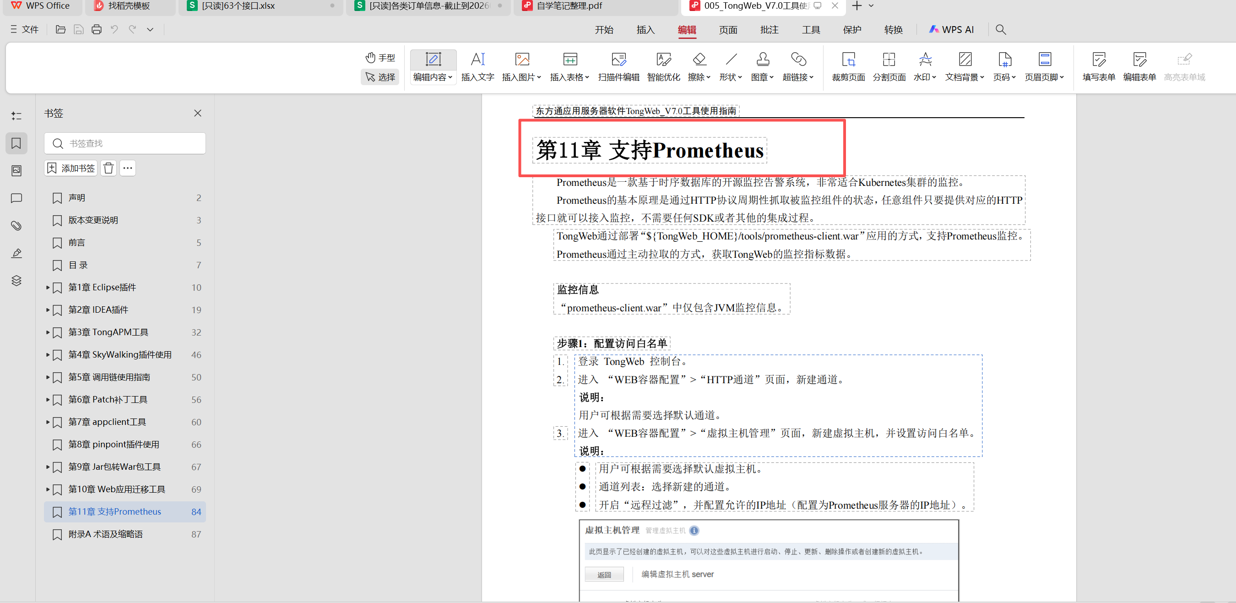Open the 找稻壳模板 tab
This screenshot has height=603, width=1236.
coord(130,6)
